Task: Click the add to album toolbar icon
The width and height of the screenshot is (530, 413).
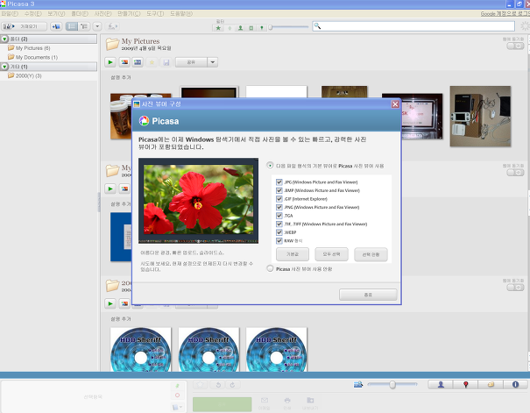Action: point(56,26)
